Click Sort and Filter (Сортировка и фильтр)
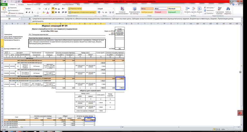This screenshot has width=247, height=132. click(x=220, y=11)
